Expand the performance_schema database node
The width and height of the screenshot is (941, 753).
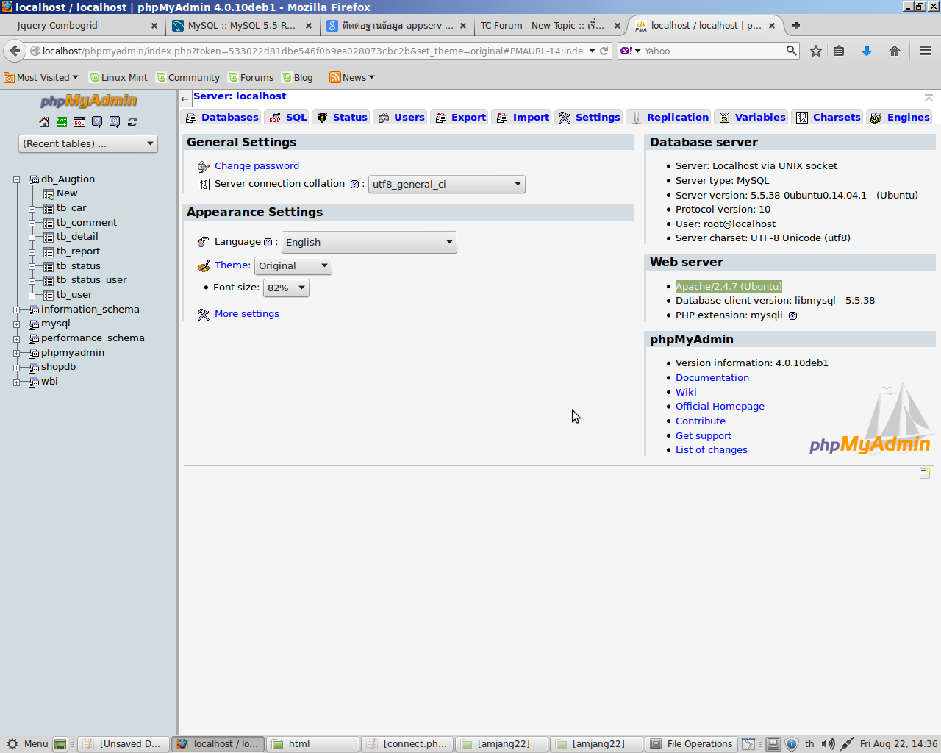(x=17, y=338)
